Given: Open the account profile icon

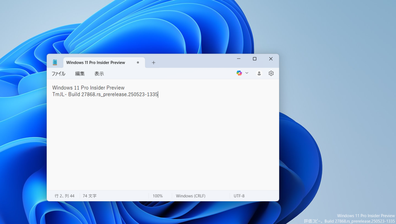Looking at the screenshot, I should (x=259, y=73).
